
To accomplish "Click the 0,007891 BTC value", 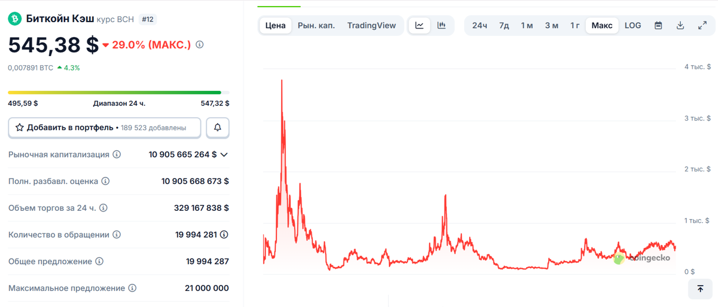I will coord(31,67).
